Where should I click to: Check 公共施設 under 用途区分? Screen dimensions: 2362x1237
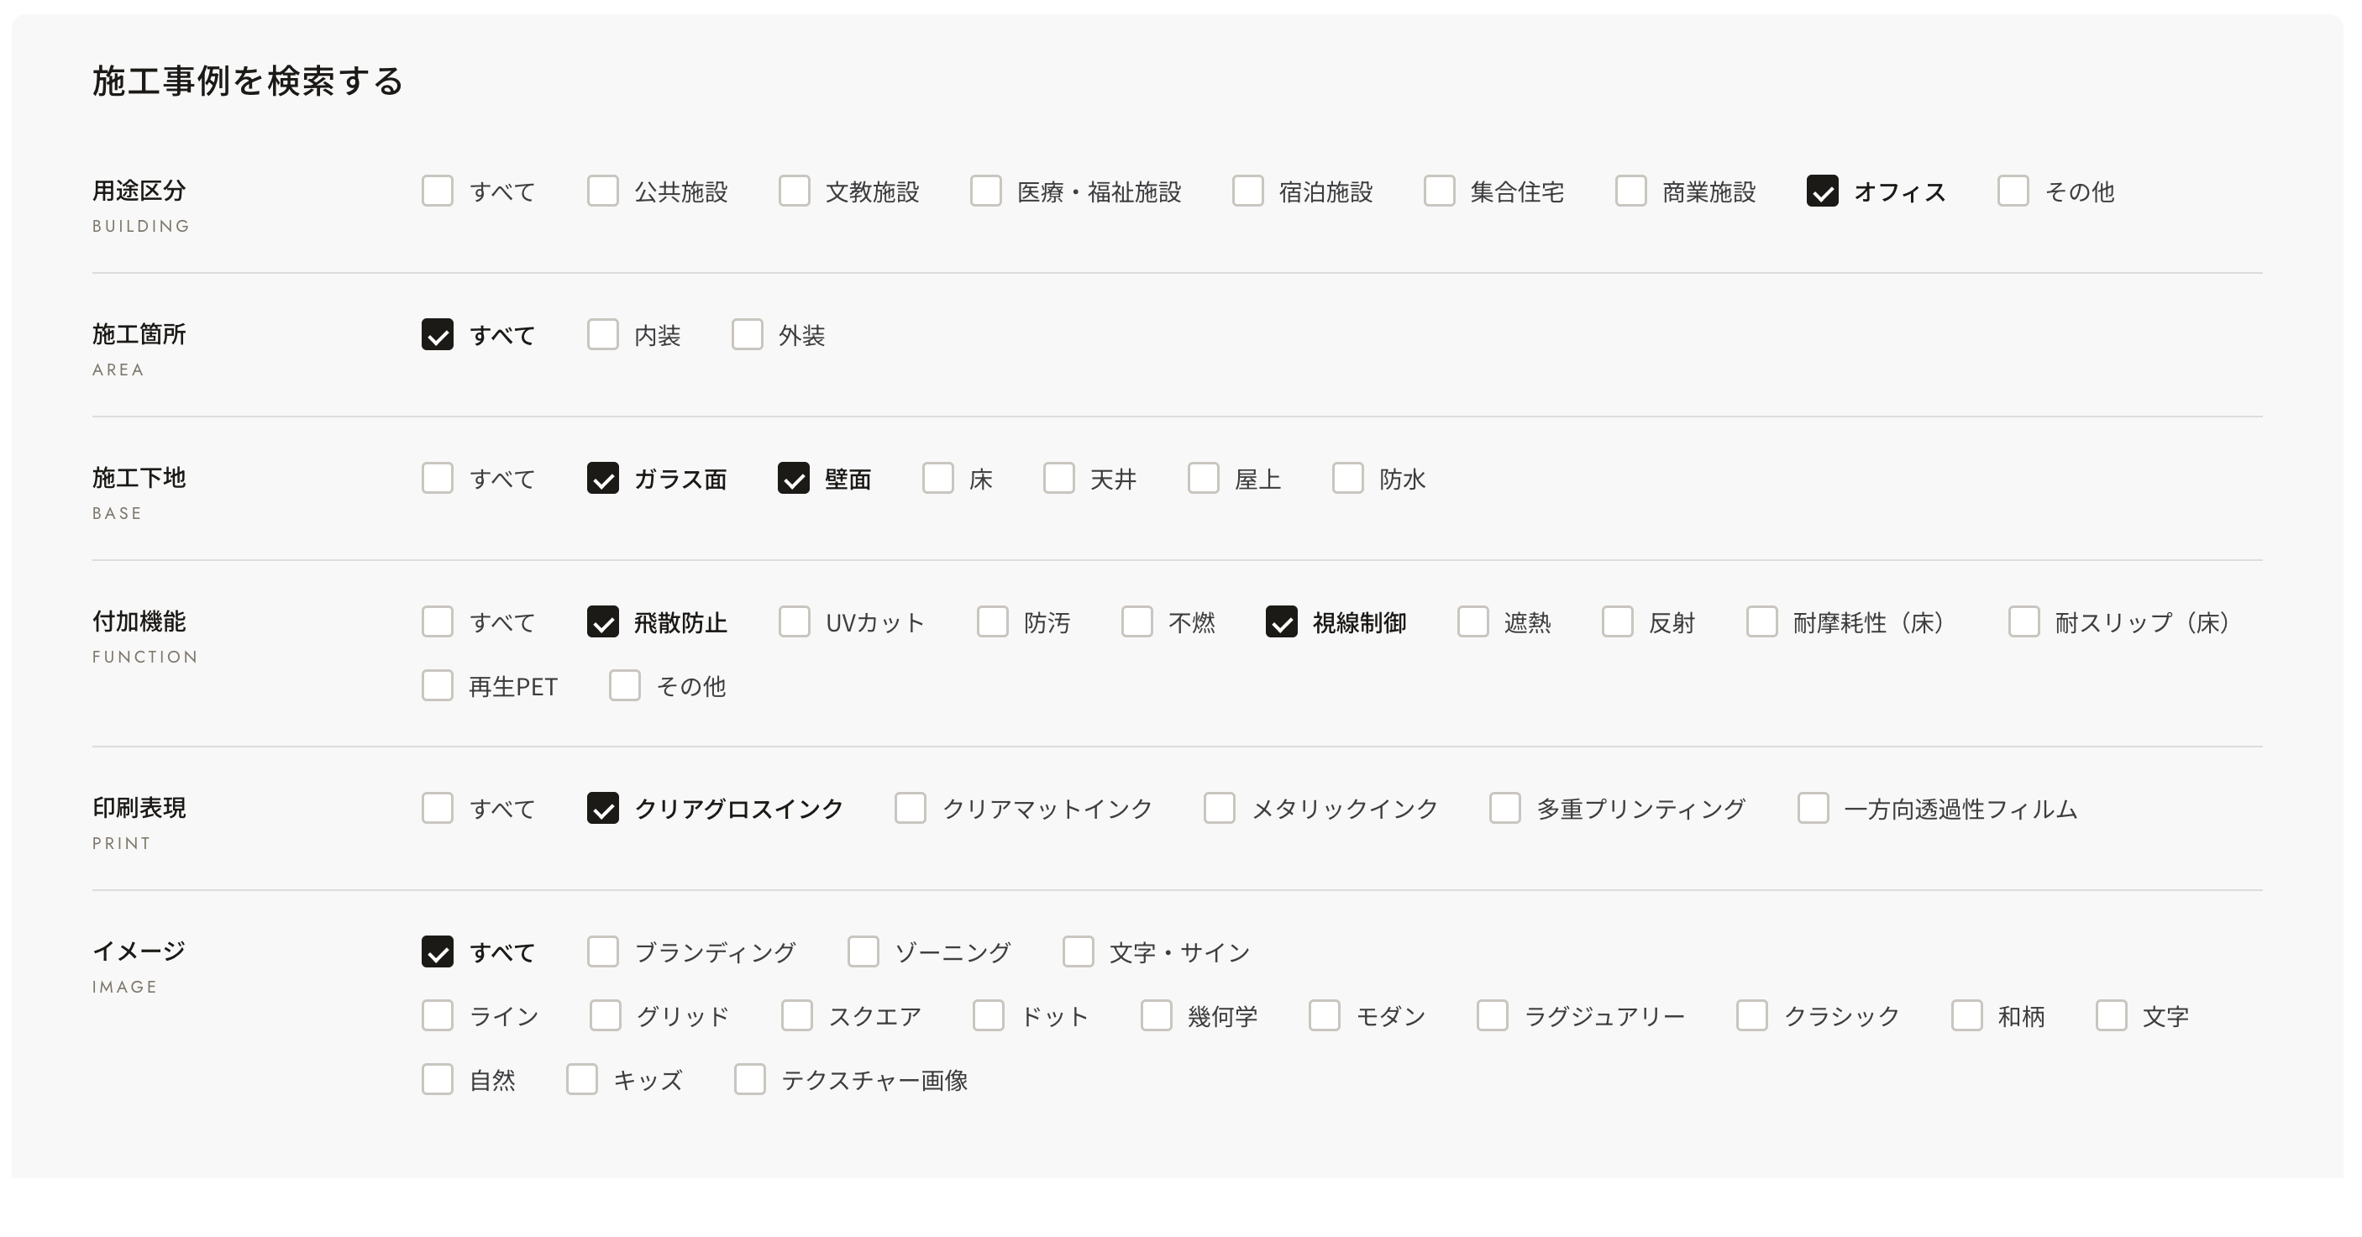tap(602, 191)
